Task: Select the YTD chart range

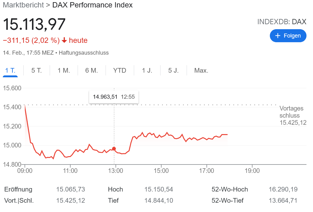Action: pyautogui.click(x=120, y=70)
